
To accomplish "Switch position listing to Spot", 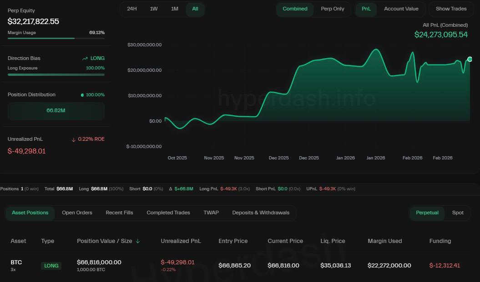I will (458, 213).
